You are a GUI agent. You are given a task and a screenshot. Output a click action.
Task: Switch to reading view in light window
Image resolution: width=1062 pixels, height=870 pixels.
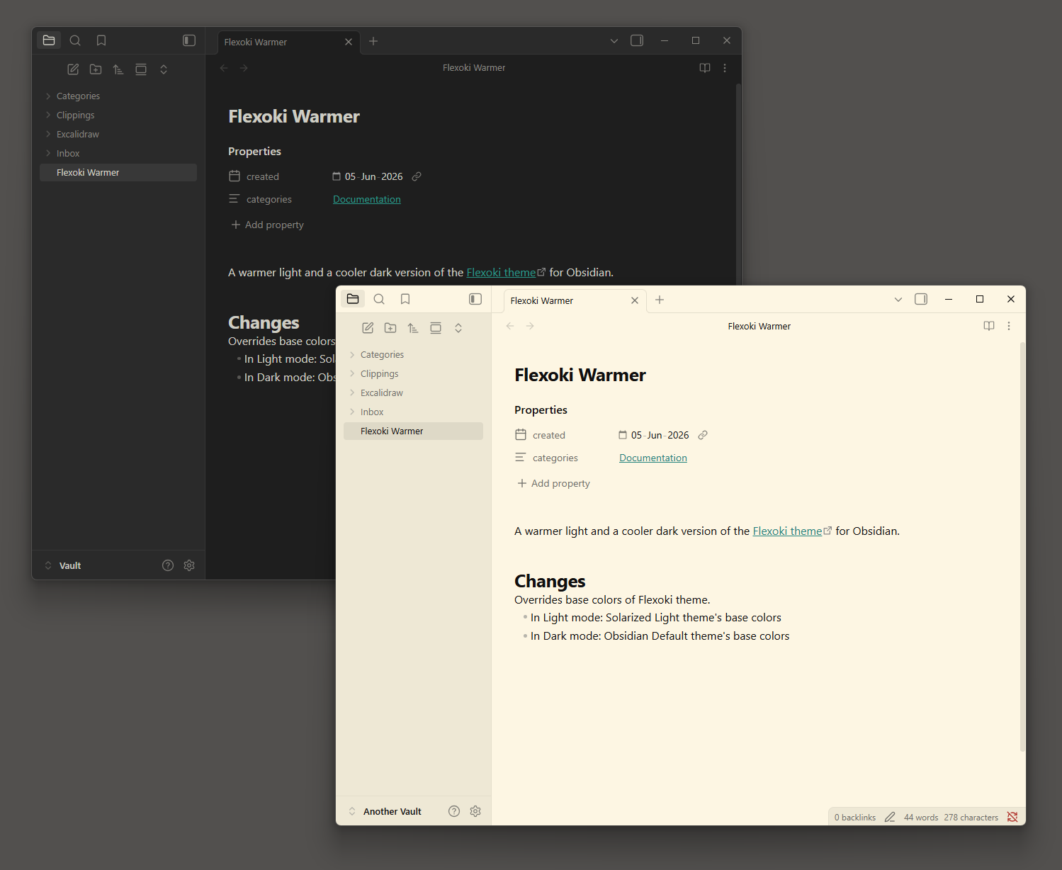pos(989,326)
